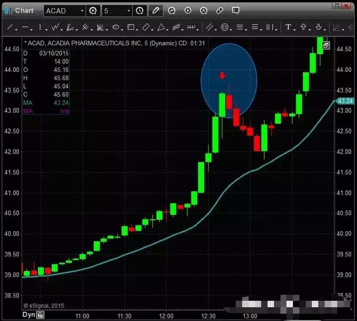Click the teal MA 43.24 legend row

coord(46,103)
